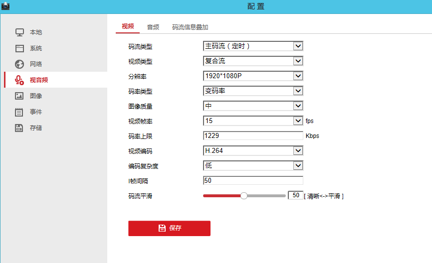
Task: Switch to the 音频 tab
Action: click(153, 27)
